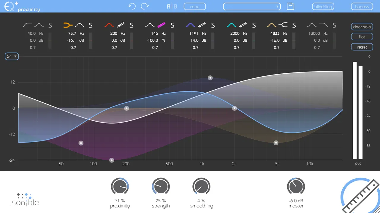Toggle the bypass button

[x=362, y=7]
